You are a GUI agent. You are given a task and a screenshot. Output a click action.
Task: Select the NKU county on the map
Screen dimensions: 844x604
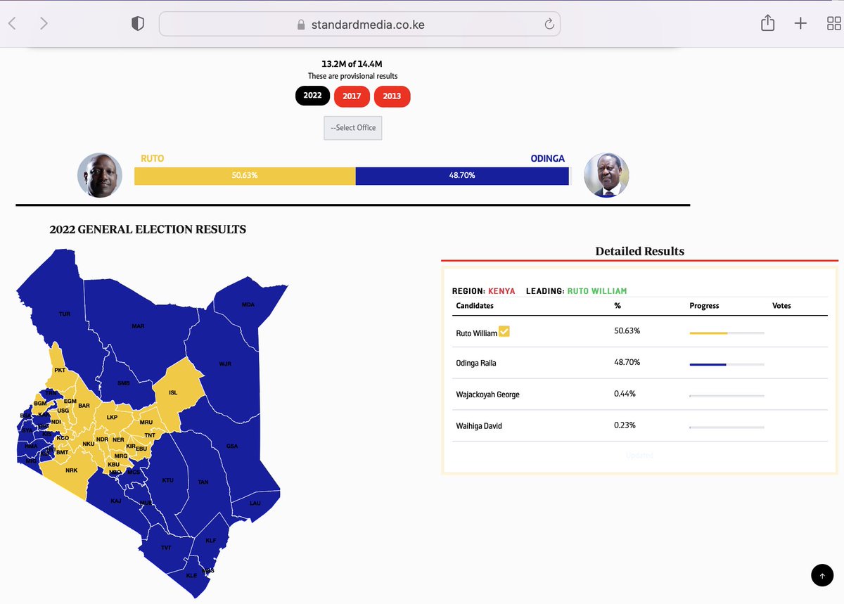click(x=89, y=444)
